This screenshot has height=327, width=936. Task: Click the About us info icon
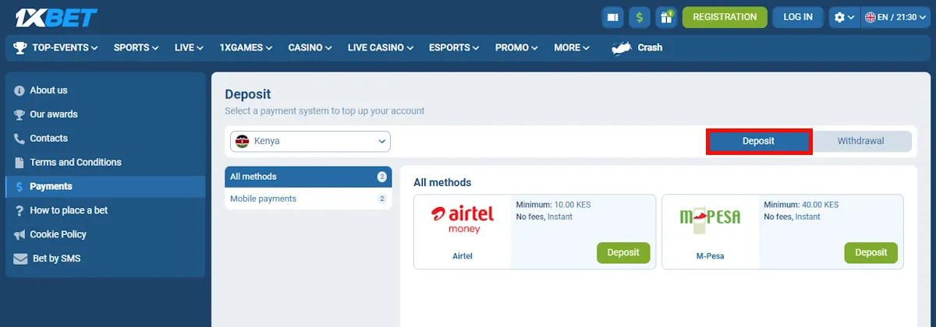19,90
